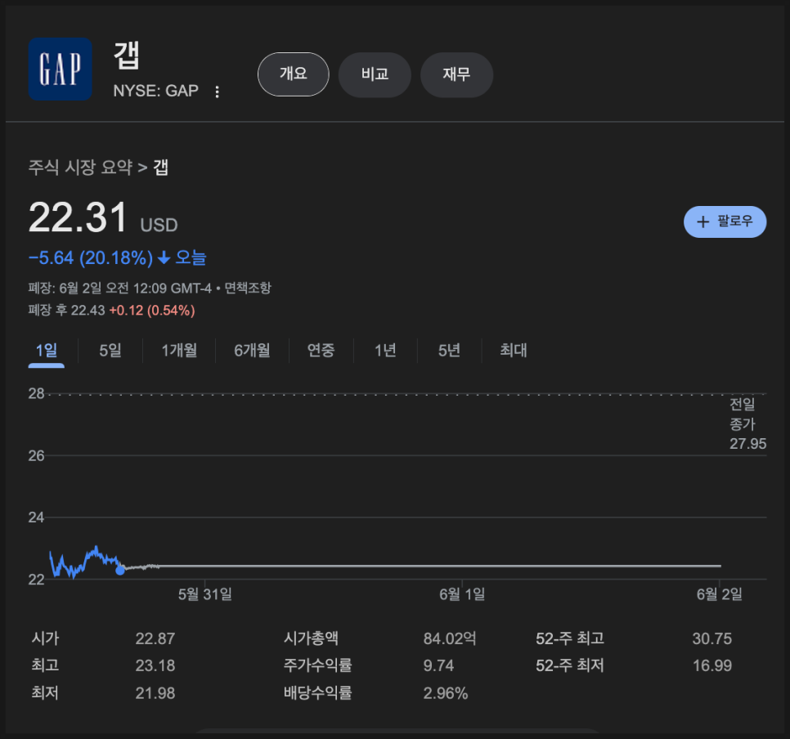Image resolution: width=790 pixels, height=739 pixels.
Task: Click the NYSE: GAP ticker text
Action: 155,91
